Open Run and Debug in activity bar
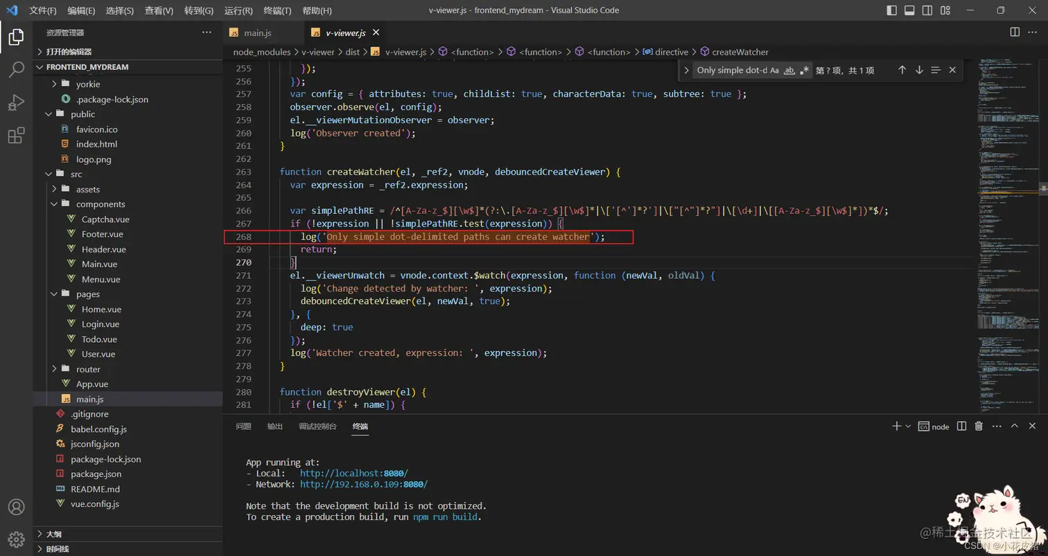 16,102
